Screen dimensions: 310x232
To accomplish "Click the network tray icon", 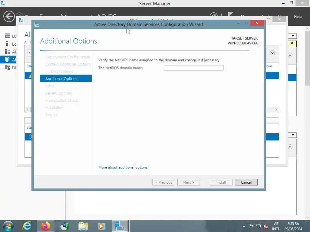I will click(x=259, y=226).
